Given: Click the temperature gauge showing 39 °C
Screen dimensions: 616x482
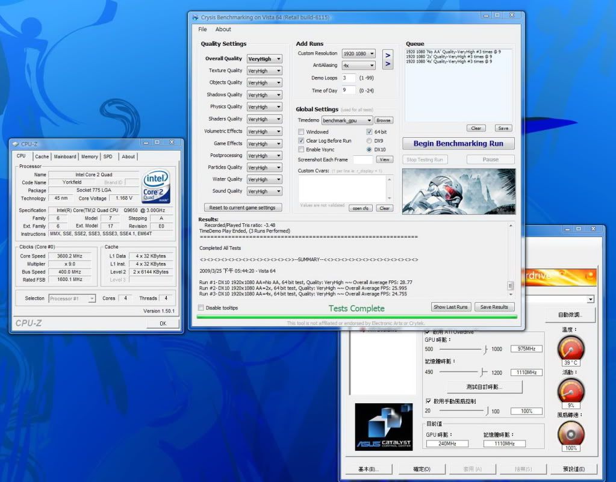Looking at the screenshot, I should 571,349.
